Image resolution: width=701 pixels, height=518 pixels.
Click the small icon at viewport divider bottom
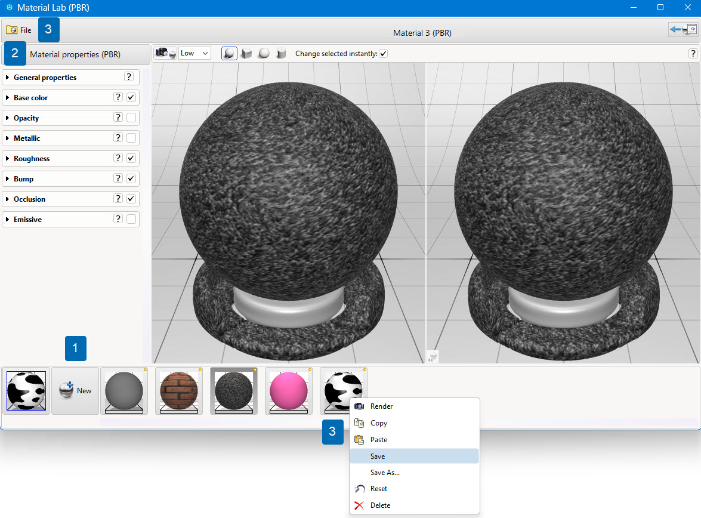coord(433,356)
